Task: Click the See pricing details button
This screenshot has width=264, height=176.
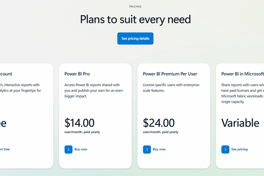Action: coord(135,38)
